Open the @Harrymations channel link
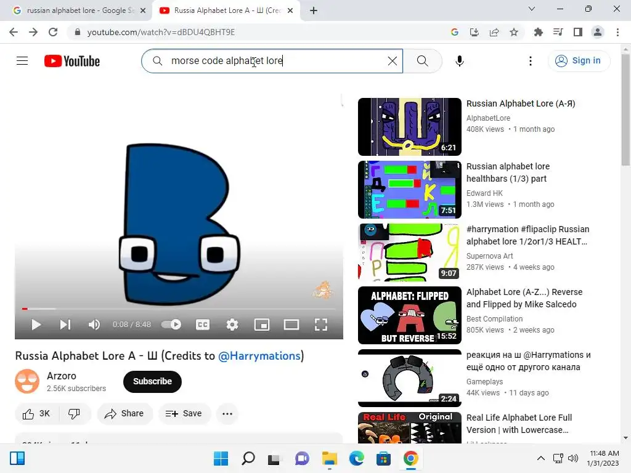This screenshot has height=473, width=631. [x=259, y=355]
